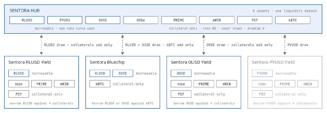Screen dimensions: 327x113
Task: Open the Sentora RLUSD Yield title
Action: (x=30, y=62)
